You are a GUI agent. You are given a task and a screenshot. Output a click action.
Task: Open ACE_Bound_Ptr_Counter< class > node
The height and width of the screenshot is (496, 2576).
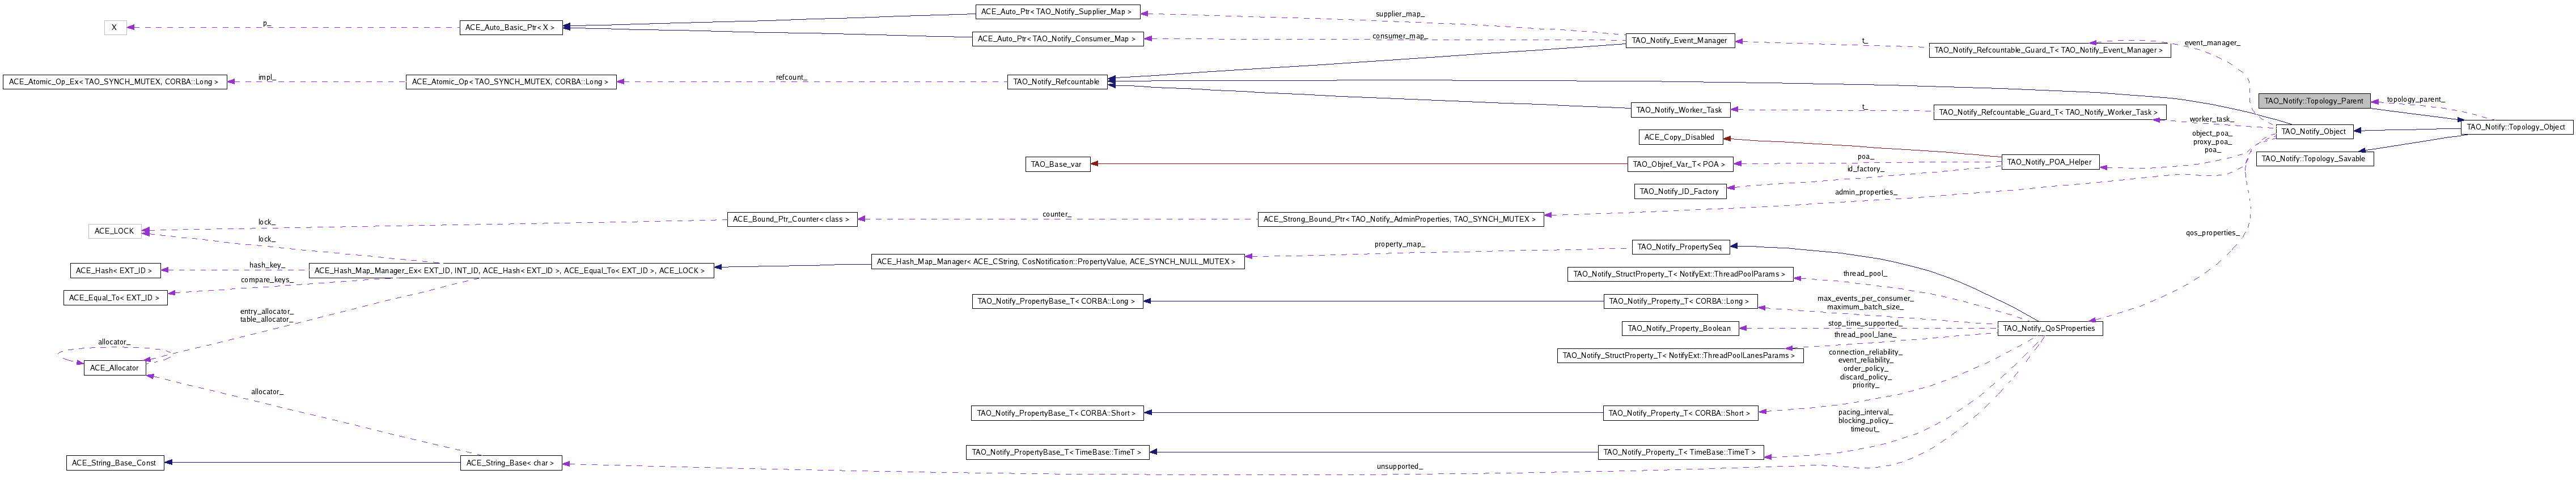[x=793, y=219]
